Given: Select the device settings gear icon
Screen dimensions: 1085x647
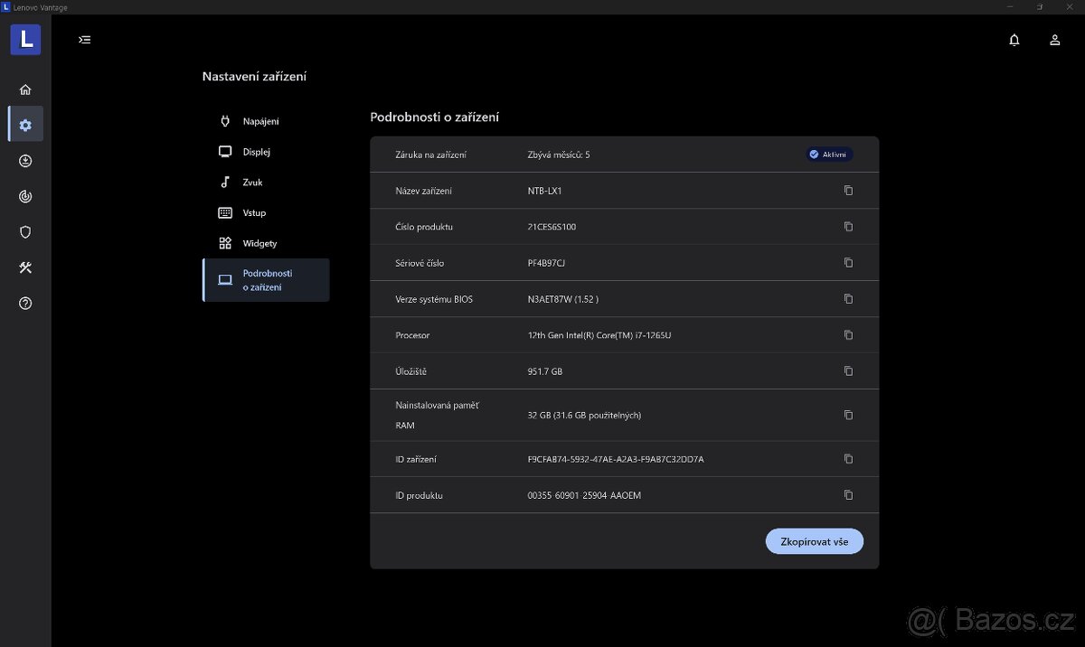Looking at the screenshot, I should [x=25, y=125].
